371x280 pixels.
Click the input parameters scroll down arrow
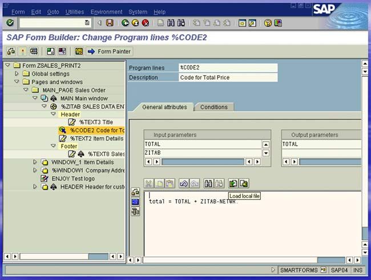266,153
